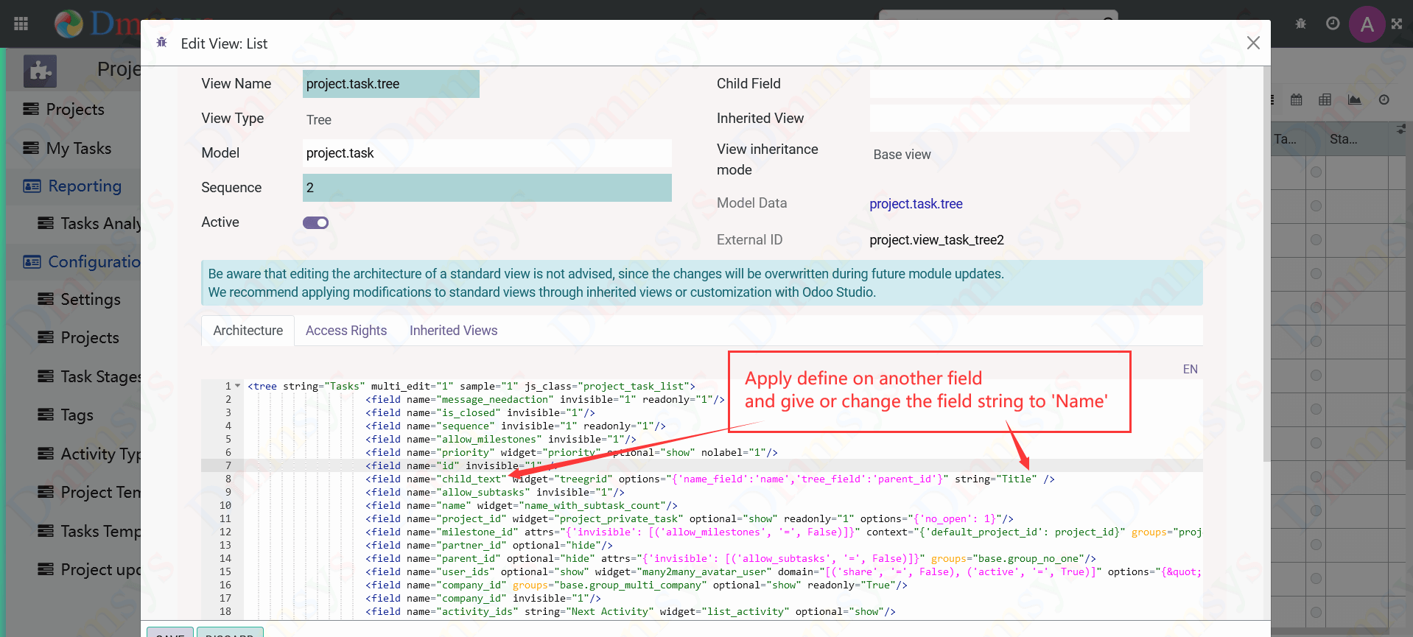The image size is (1413, 637).
Task: Open the debug bug icon in top navbar
Action: (x=1301, y=24)
